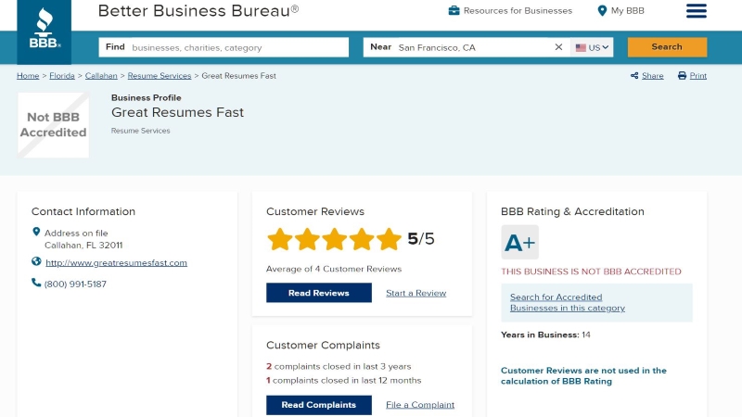742x417 pixels.
Task: Click the first review star
Action: (x=280, y=239)
